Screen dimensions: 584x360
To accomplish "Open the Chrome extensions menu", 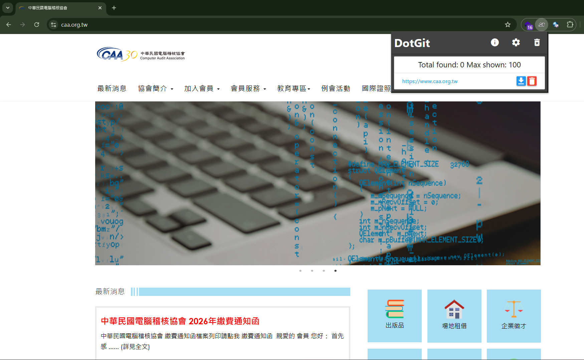I will (570, 25).
